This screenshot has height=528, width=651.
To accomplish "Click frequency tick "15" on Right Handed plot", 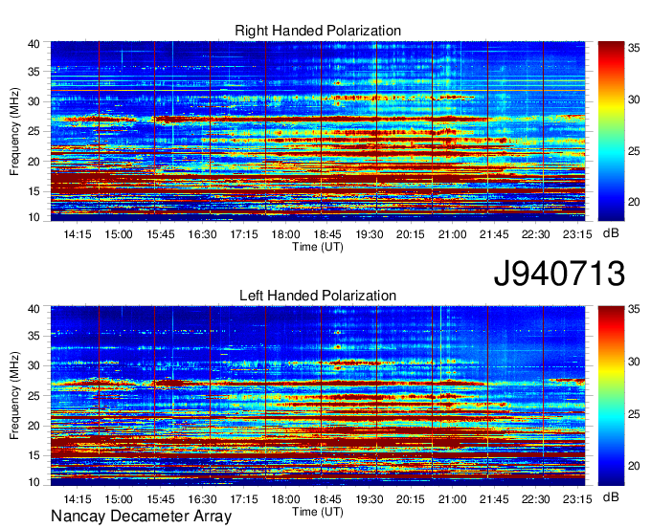I will tap(34, 191).
